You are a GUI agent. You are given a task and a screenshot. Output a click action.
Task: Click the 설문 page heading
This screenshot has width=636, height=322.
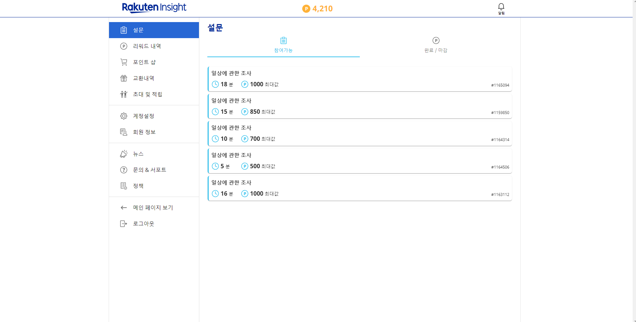215,27
